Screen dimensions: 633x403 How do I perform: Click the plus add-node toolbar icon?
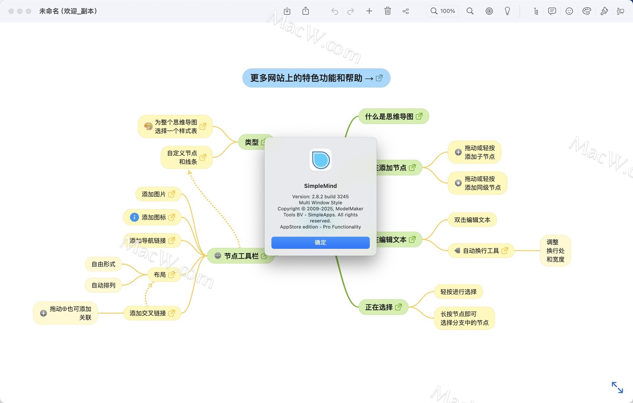coord(369,11)
